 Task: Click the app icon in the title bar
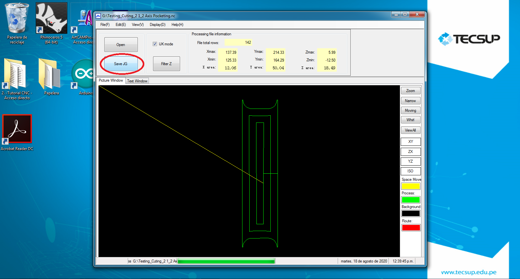coord(98,16)
